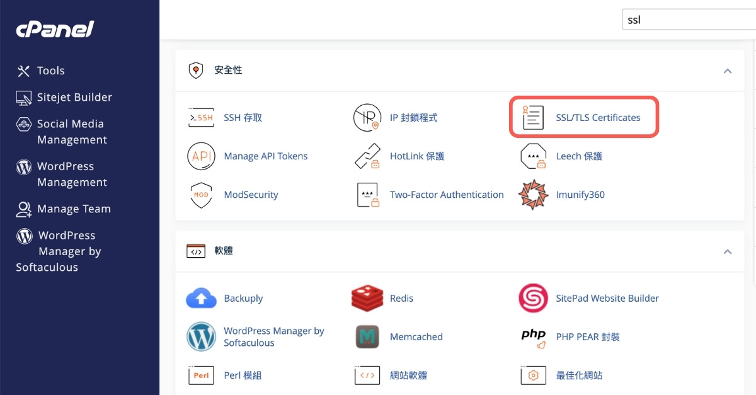This screenshot has height=395, width=756.
Task: Open the ModSecurity shield icon
Action: 201,195
